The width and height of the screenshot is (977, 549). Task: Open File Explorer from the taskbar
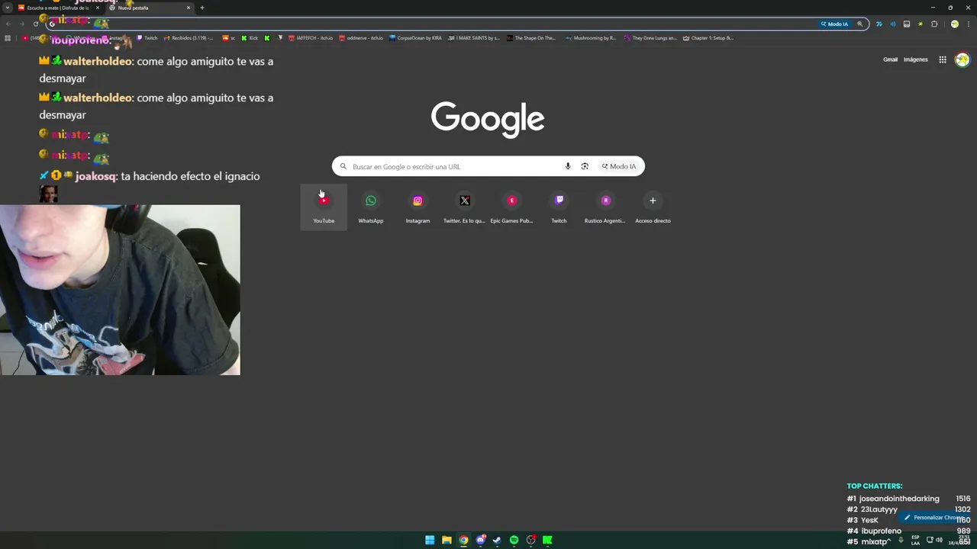(x=447, y=540)
